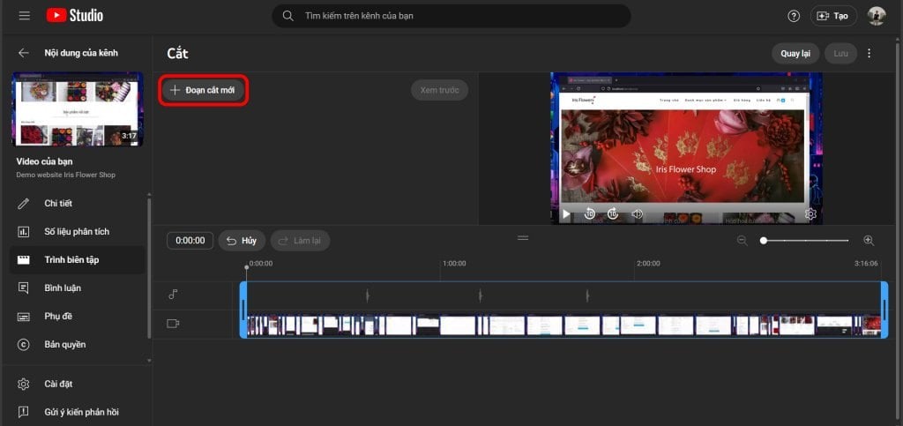903x426 pixels.
Task: Open Bình luận in the sidebar
Action: [78, 288]
